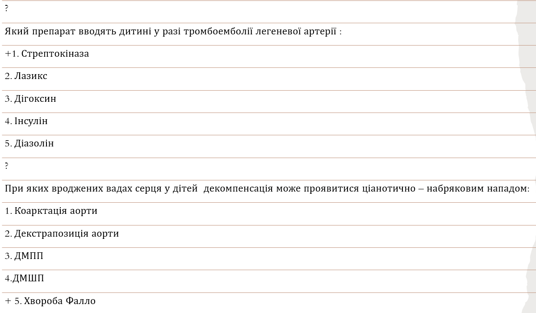Screen dimensions: 536x313
Task: Choose the answer 'ДМПП'
Action: coord(29,256)
